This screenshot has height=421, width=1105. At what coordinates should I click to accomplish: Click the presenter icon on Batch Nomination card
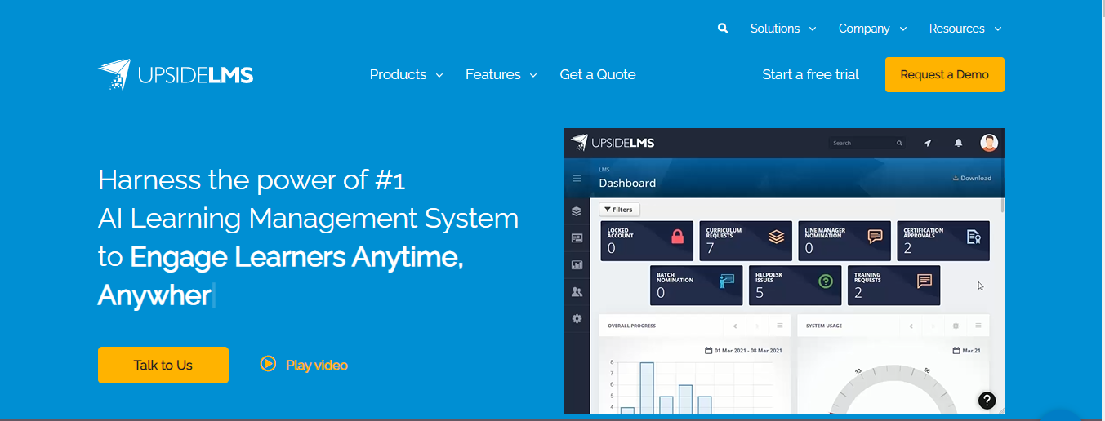(x=727, y=281)
